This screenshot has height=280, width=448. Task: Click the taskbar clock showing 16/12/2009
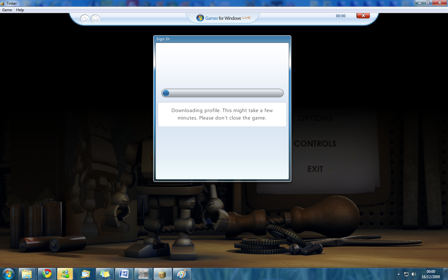(x=431, y=274)
